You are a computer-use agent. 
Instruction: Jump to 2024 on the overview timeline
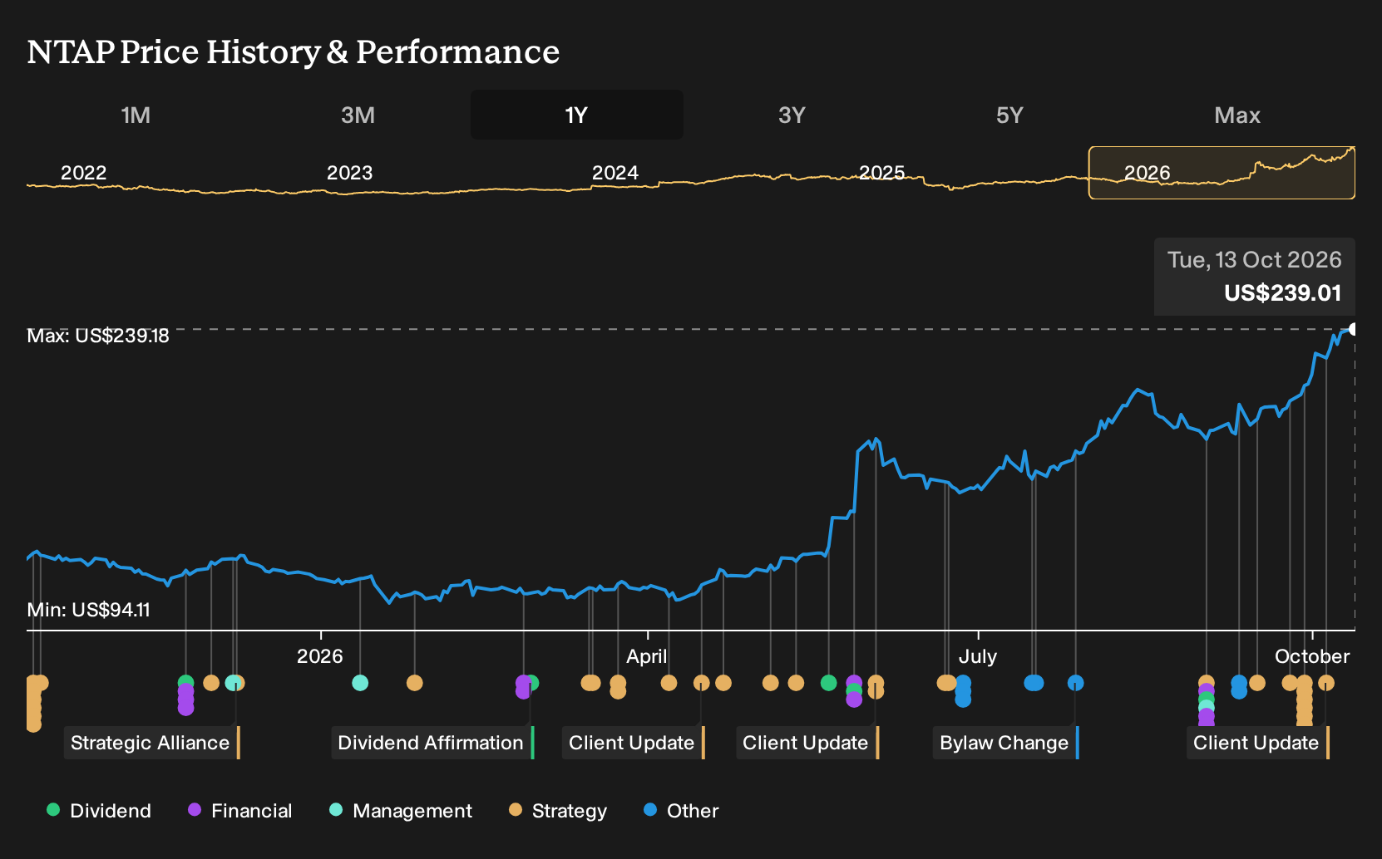[x=615, y=173]
